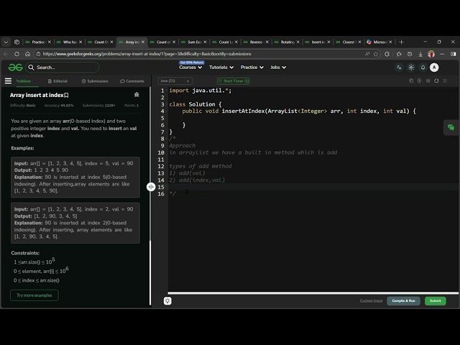Expand the Practice dropdown

click(252, 68)
